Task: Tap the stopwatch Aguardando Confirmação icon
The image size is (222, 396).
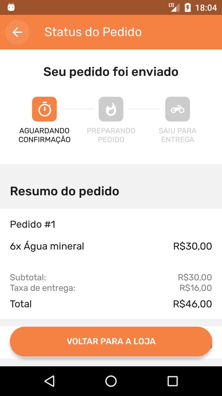Action: tap(44, 109)
